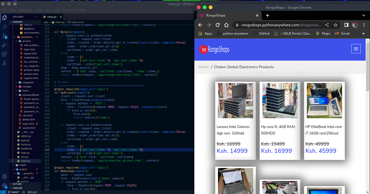The image size is (370, 194).
Task: Open the RongoShops hamburger menu
Action: [x=356, y=49]
